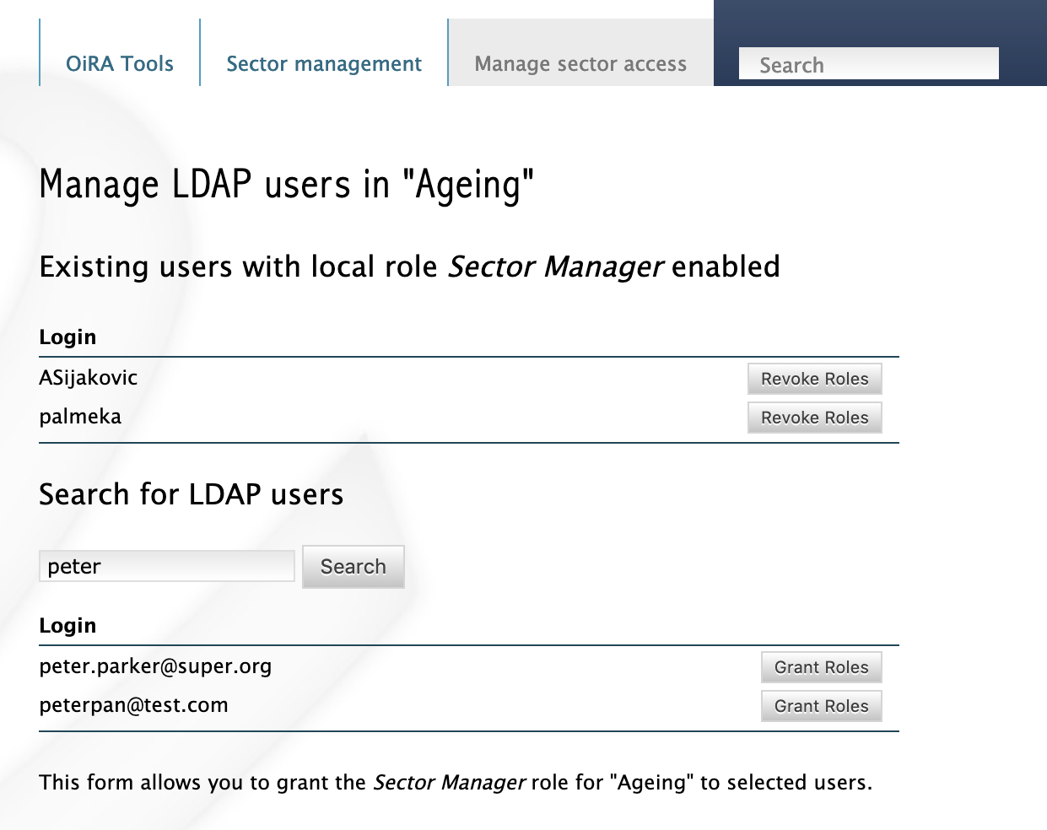Focus the LDAP search box containing "peter"
This screenshot has width=1047, height=830.
(167, 566)
